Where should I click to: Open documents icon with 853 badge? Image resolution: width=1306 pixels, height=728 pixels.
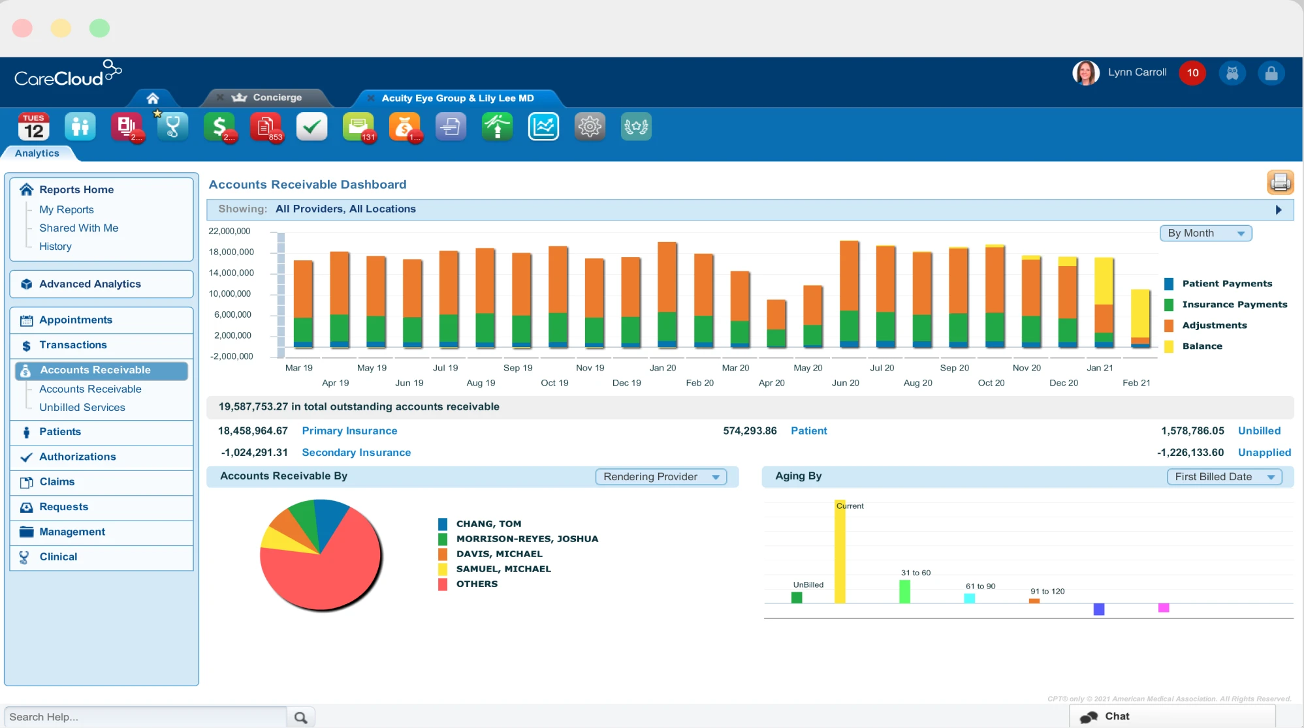pyautogui.click(x=266, y=127)
